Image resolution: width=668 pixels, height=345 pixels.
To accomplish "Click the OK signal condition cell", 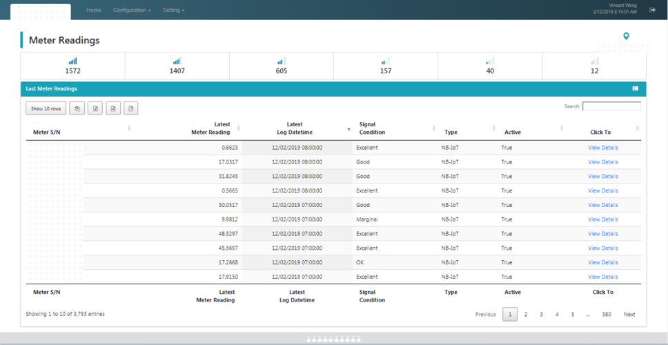I will 360,262.
